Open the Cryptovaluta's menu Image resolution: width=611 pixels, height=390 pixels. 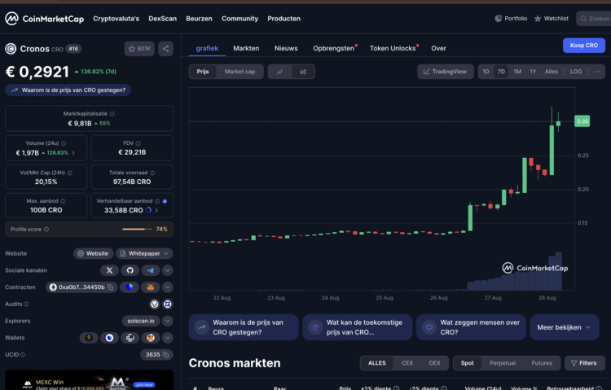[x=116, y=19]
